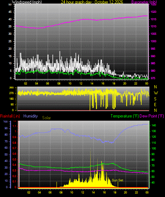Click the "1015" barometer axis value

(x=153, y=20)
